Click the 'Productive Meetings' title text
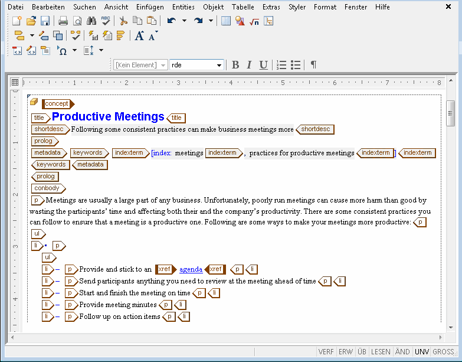Image resolution: width=462 pixels, height=362 pixels. click(x=108, y=116)
